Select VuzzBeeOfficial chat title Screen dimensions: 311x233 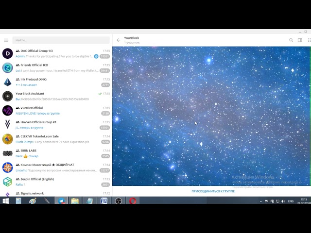pos(32,108)
